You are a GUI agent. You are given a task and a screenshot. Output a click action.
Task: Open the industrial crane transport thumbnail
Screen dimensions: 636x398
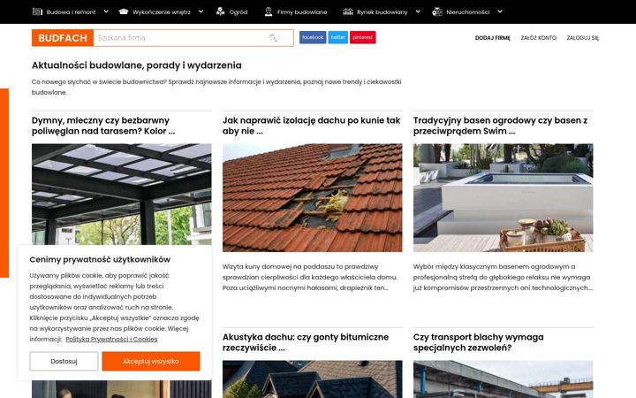[x=503, y=379]
